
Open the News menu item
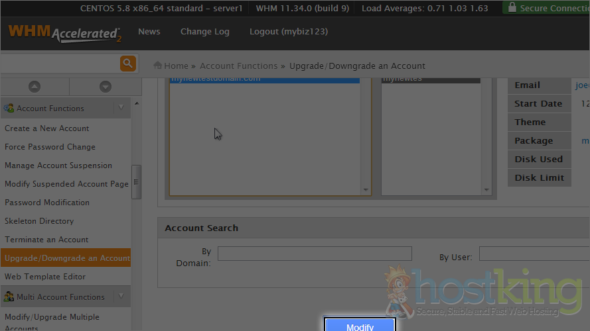[149, 32]
